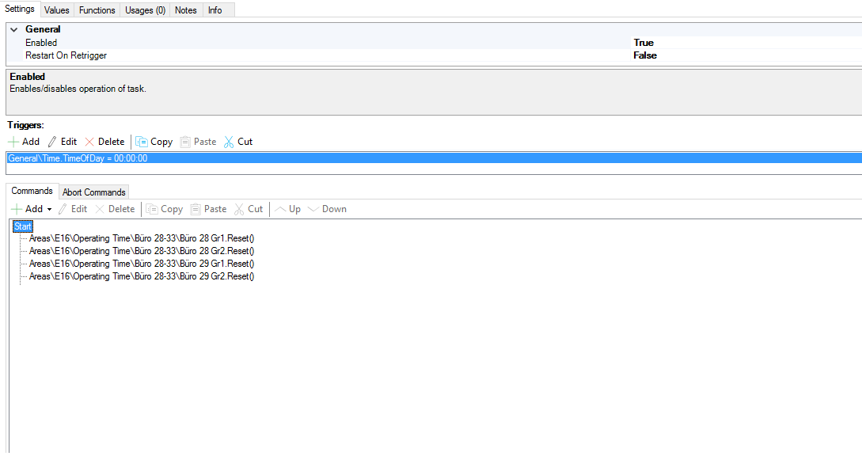Open the Functions tab

97,10
